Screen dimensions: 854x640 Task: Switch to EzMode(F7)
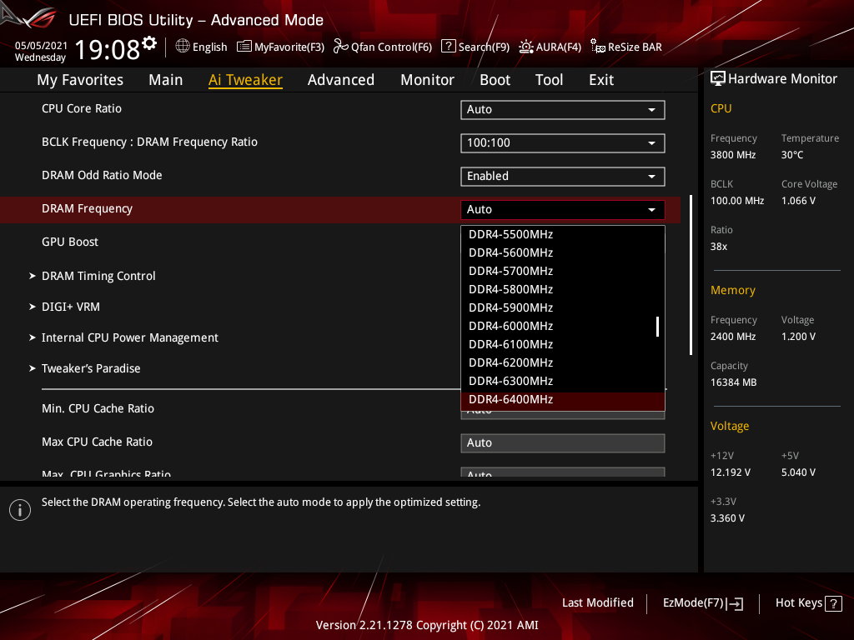pos(702,603)
